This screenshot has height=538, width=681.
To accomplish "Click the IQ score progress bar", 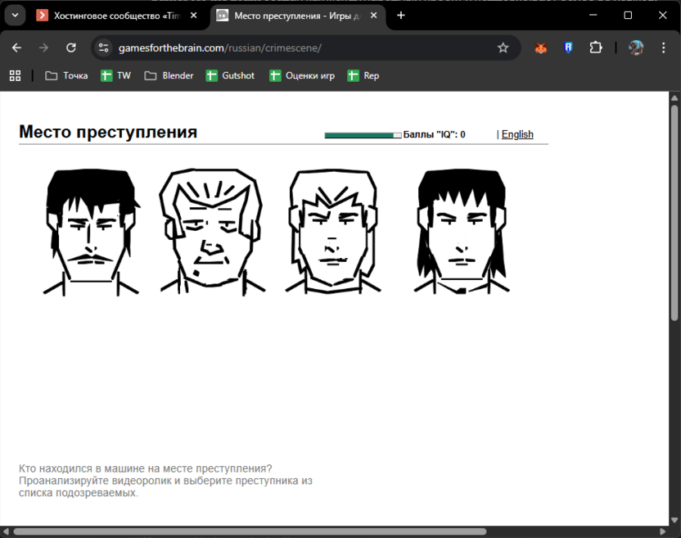I will click(x=362, y=132).
